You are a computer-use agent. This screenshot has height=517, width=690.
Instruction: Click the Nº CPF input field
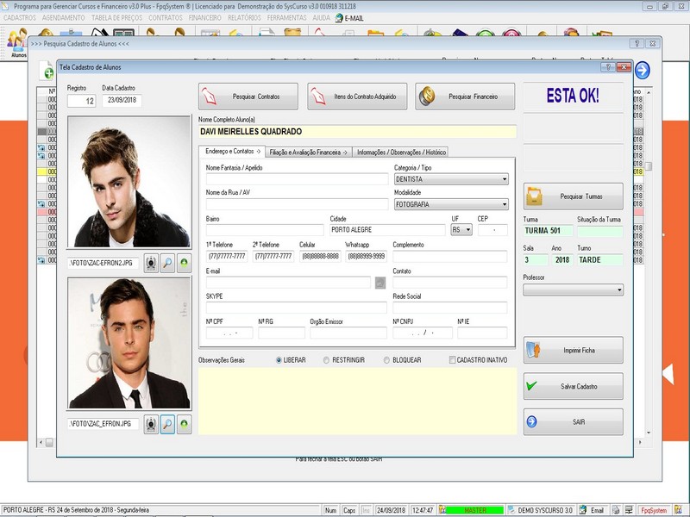click(229, 333)
